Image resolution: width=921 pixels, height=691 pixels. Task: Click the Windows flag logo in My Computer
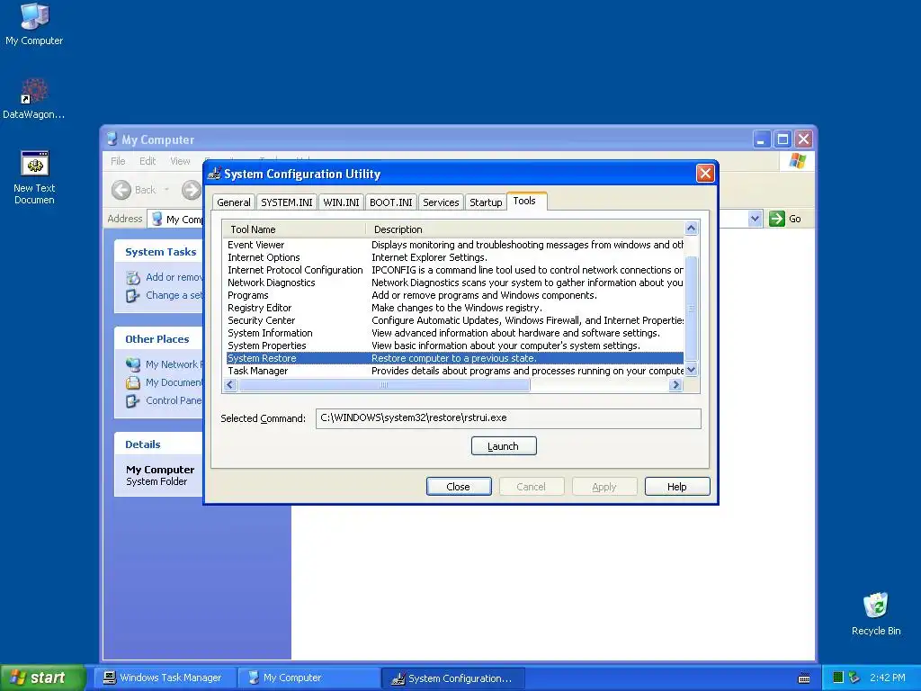tap(797, 161)
